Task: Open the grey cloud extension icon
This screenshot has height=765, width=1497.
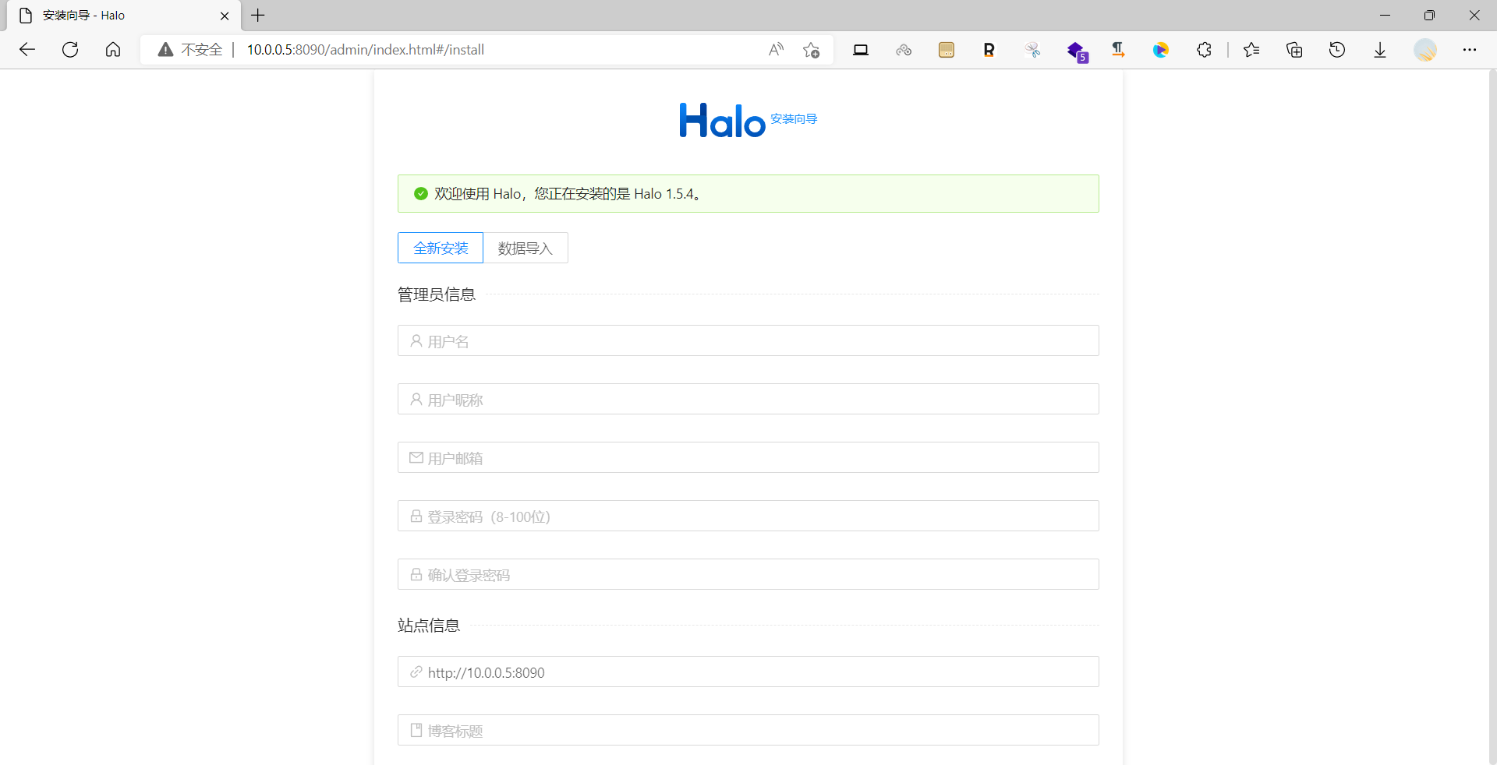Action: 904,50
